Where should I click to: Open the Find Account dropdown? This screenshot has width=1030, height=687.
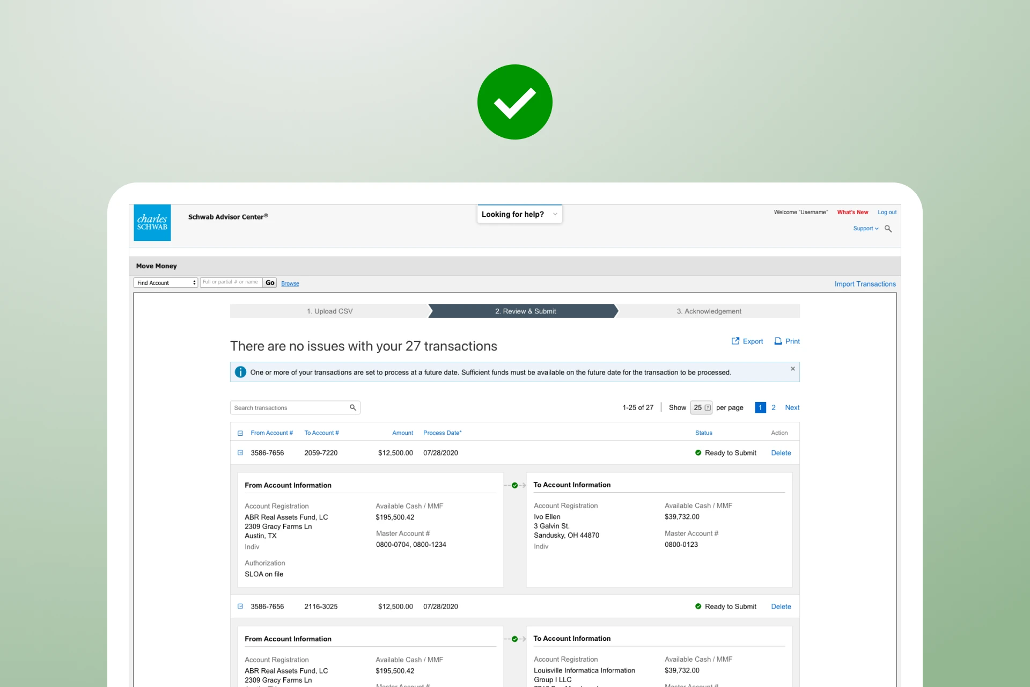pyautogui.click(x=165, y=282)
